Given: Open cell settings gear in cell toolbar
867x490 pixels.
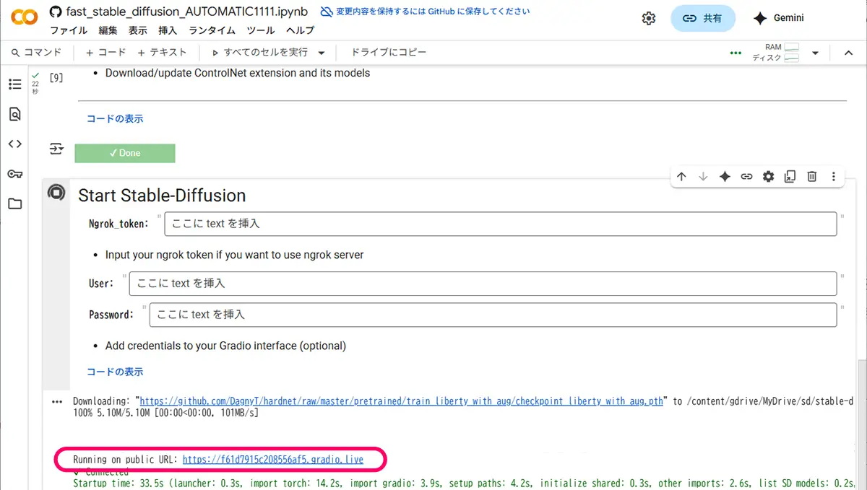Looking at the screenshot, I should click(x=768, y=177).
